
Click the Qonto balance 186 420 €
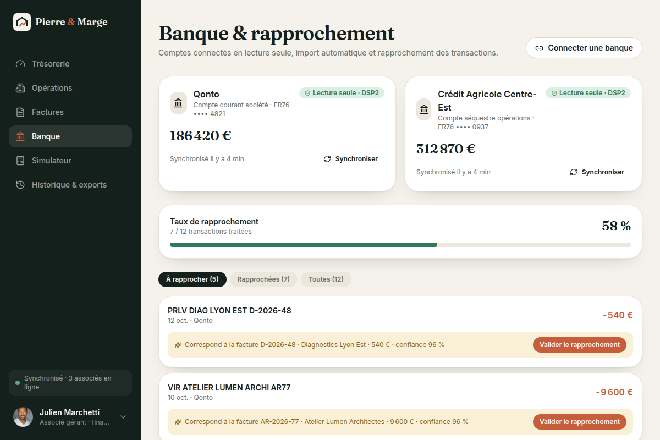coord(201,136)
